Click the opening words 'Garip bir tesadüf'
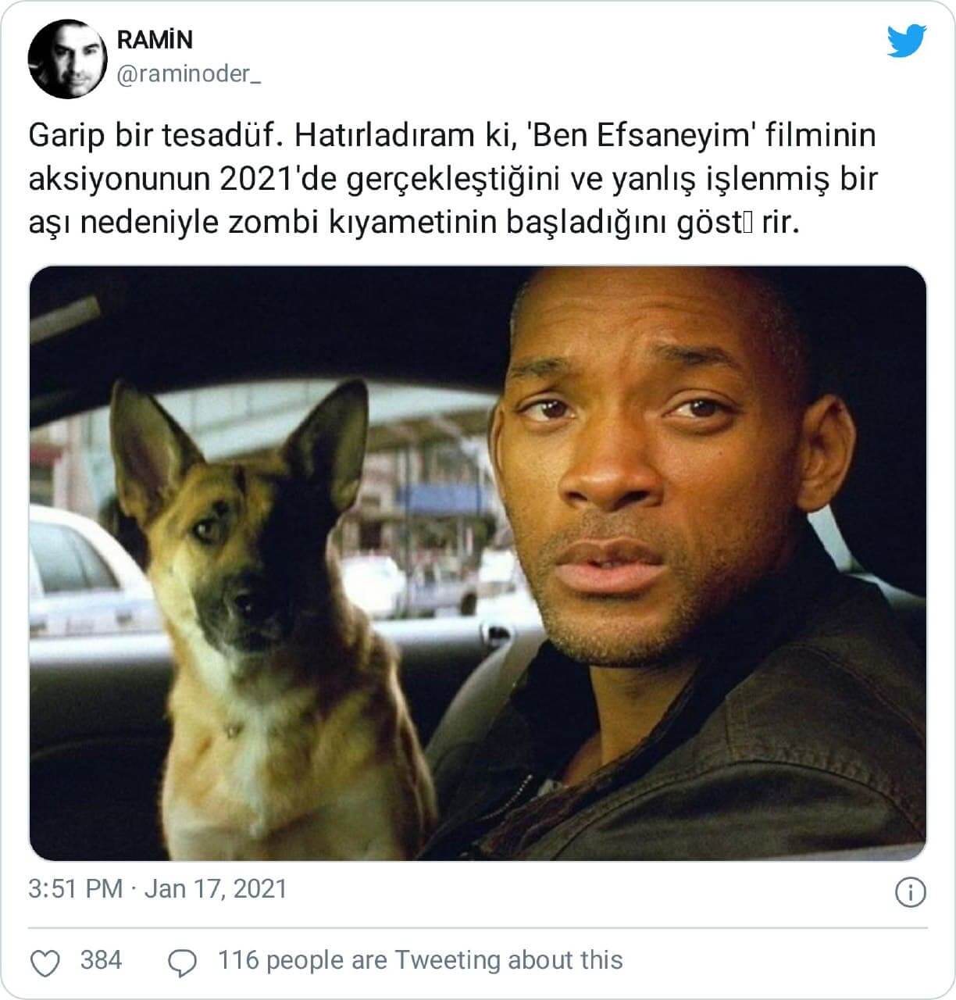This screenshot has height=1000, width=956. click(x=152, y=136)
